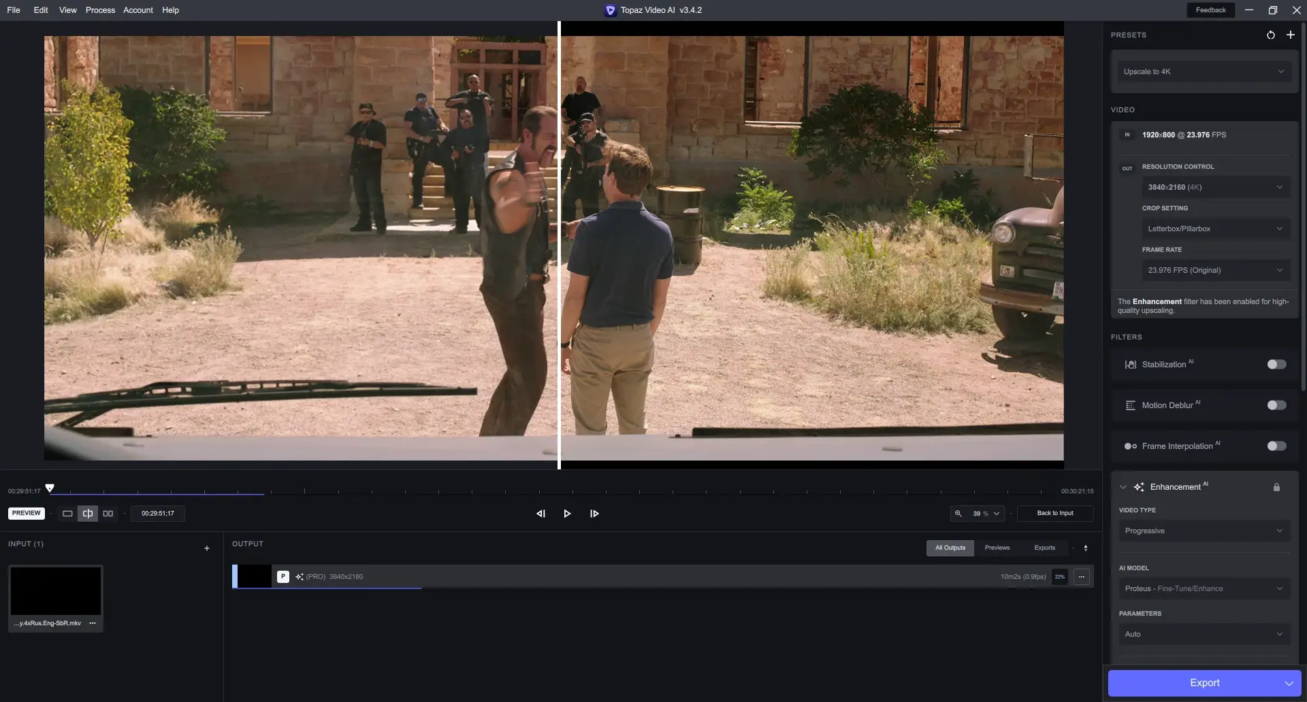Click the input resolution 1920x800 text

pyautogui.click(x=1159, y=135)
